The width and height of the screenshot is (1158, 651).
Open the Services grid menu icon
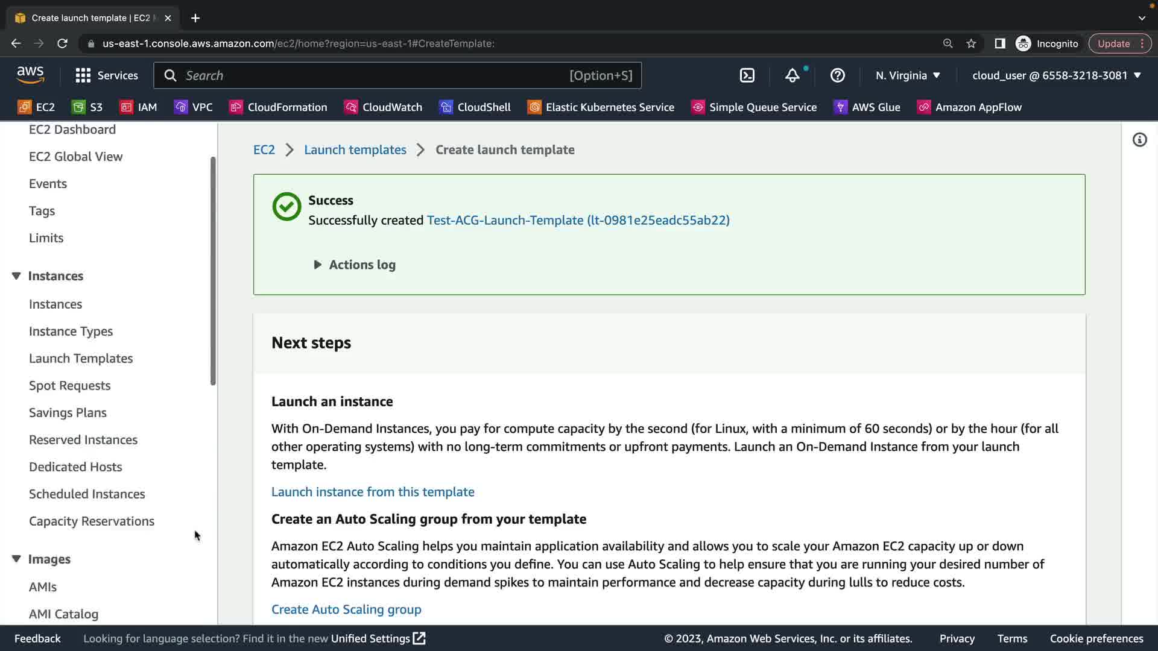(x=83, y=75)
